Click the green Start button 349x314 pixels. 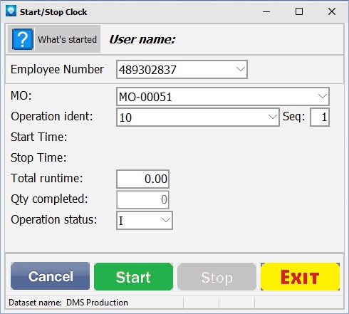(133, 276)
